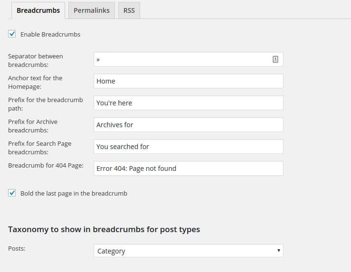Open the RSS tab
Image resolution: width=351 pixels, height=272 pixels.
[x=129, y=10]
